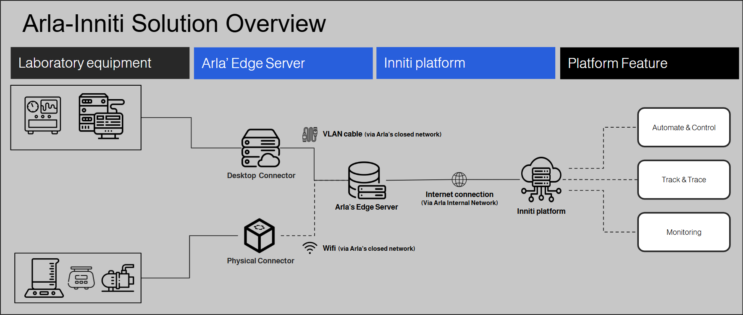
Task: Open the Automate & Control feature box
Action: point(684,127)
